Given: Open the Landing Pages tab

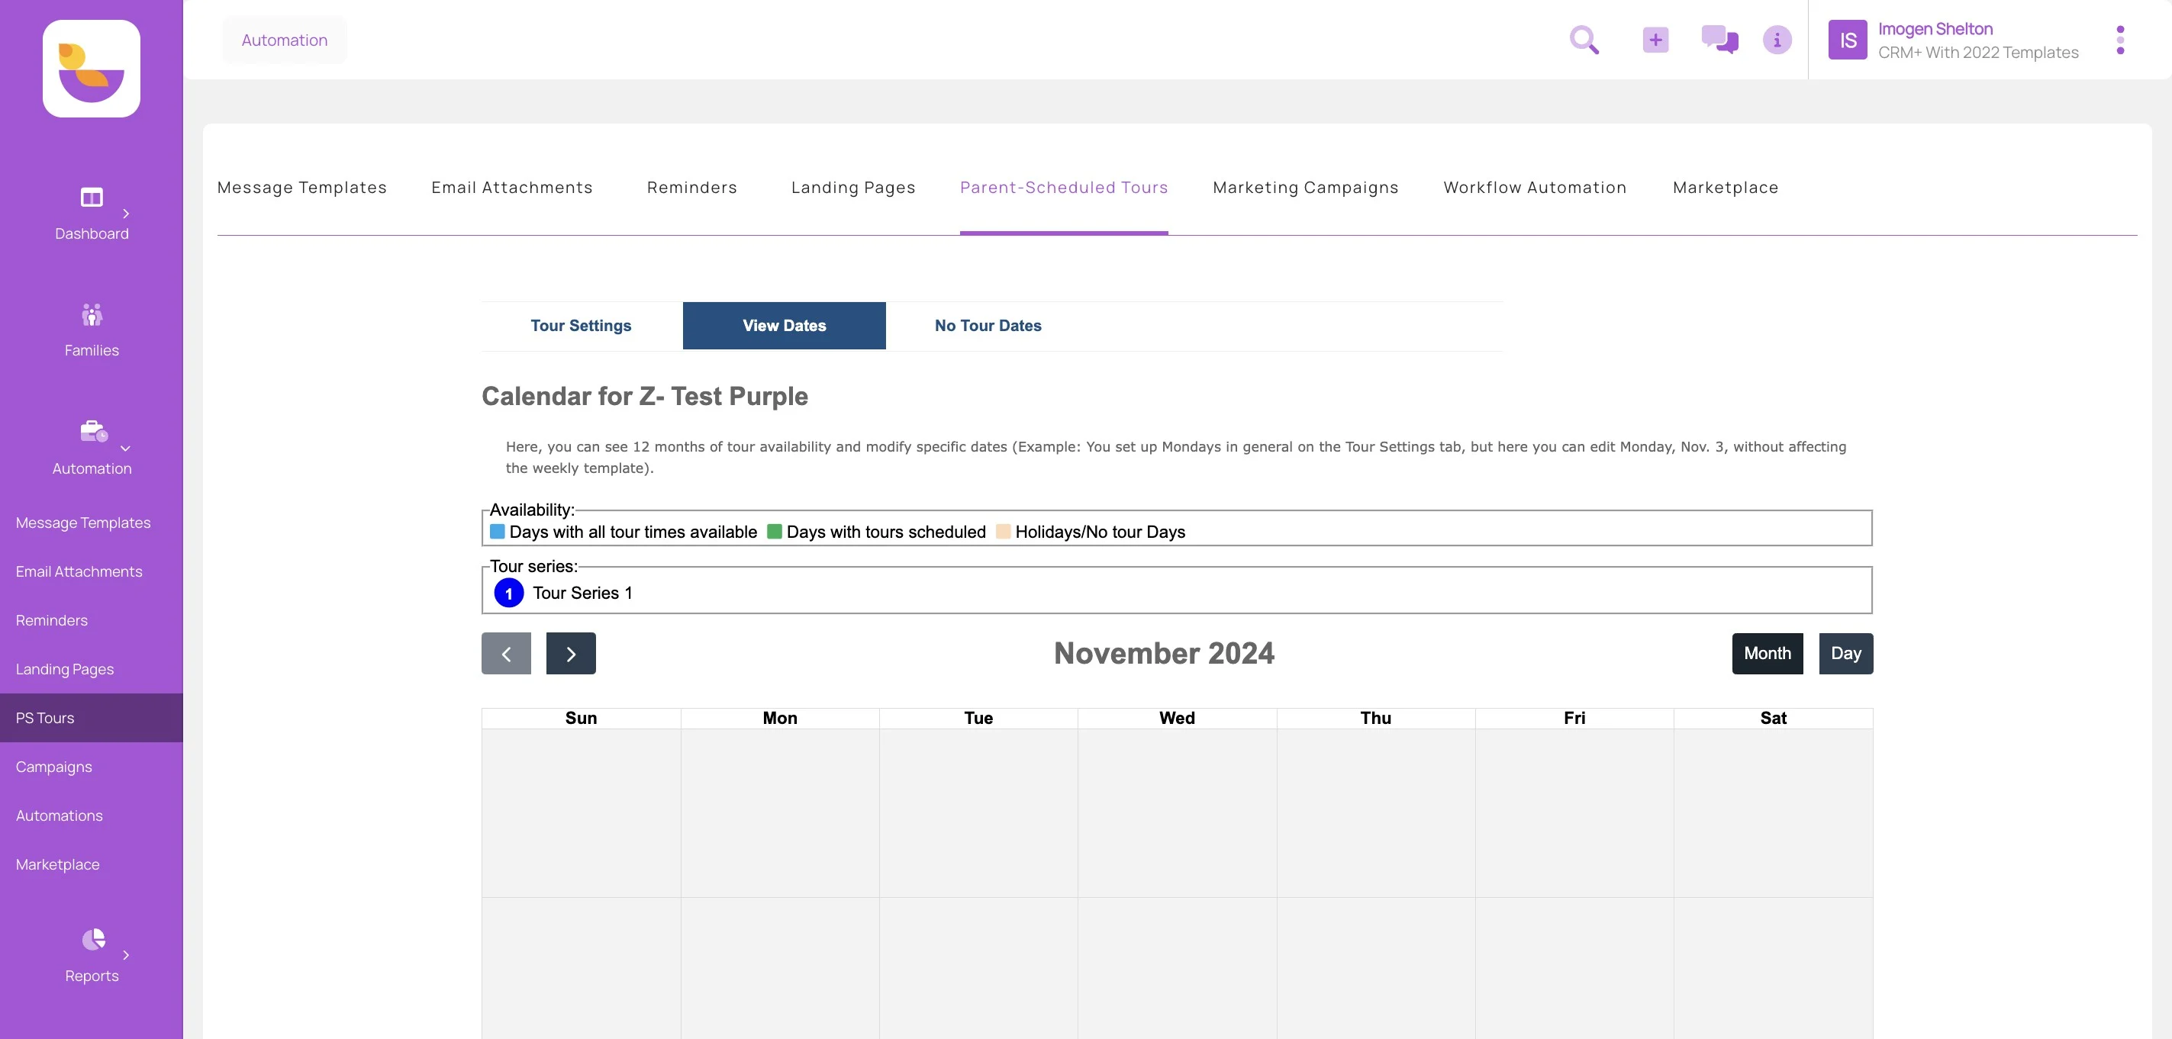Looking at the screenshot, I should coord(852,187).
